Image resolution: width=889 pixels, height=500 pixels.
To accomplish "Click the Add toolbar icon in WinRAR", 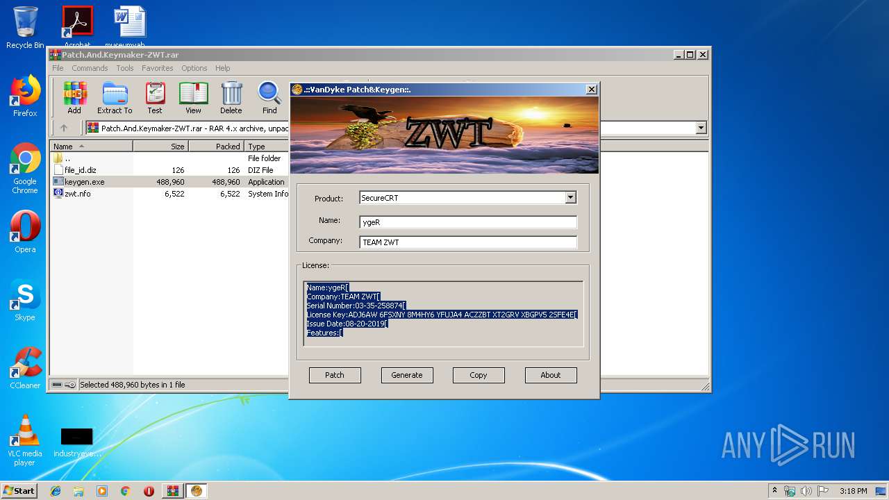I will point(74,97).
